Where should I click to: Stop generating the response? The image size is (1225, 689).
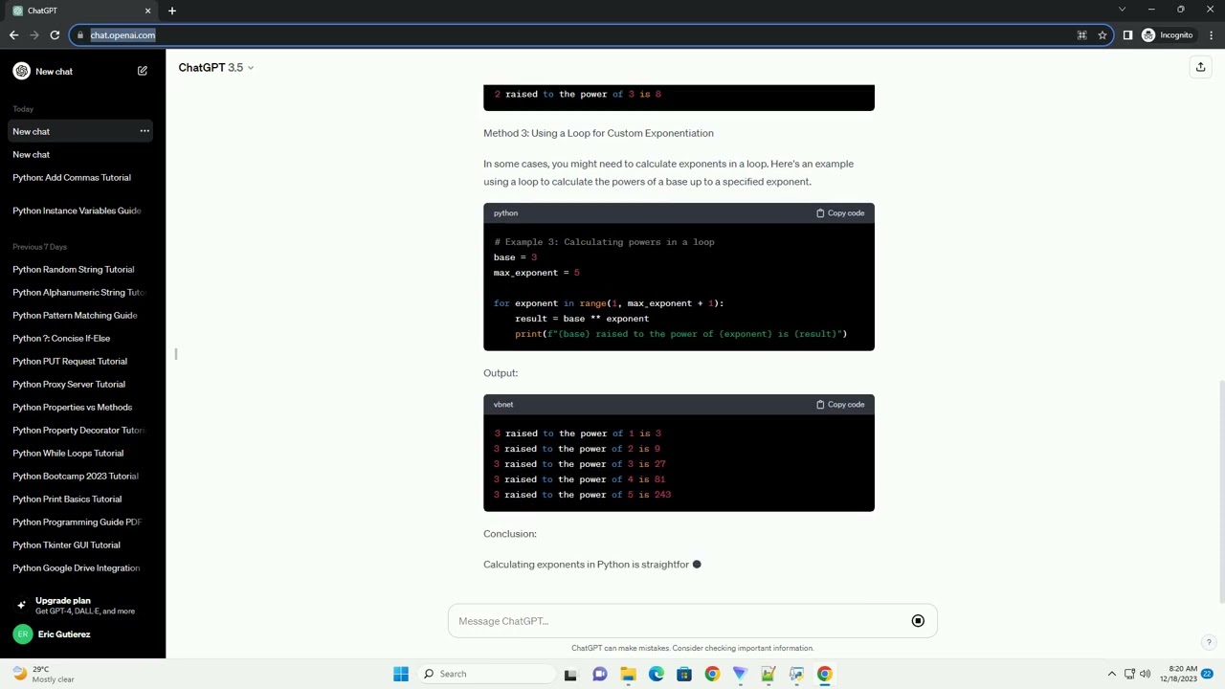pyautogui.click(x=918, y=621)
